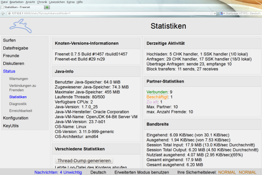262x175 pixels.
Task: Click Laufende Threads: 80/500 line
Action: (80, 97)
